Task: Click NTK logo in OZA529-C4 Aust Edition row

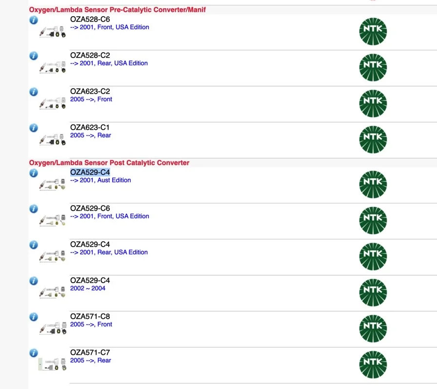Action: [x=373, y=184]
